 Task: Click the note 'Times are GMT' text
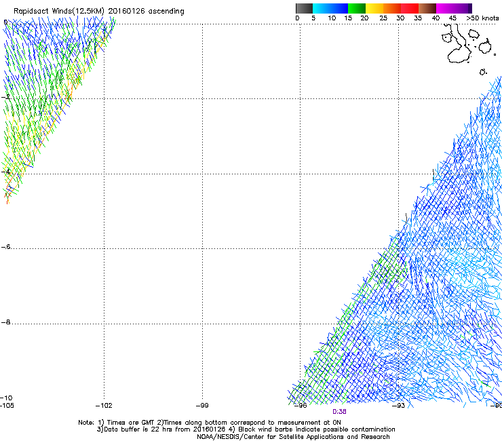pyautogui.click(x=131, y=423)
